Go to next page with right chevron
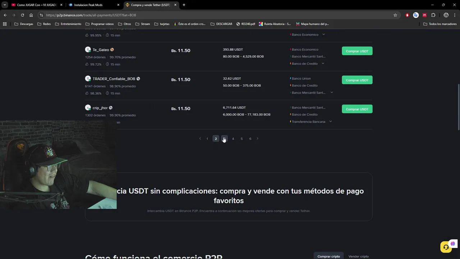The width and height of the screenshot is (460, 259). pyautogui.click(x=257, y=138)
